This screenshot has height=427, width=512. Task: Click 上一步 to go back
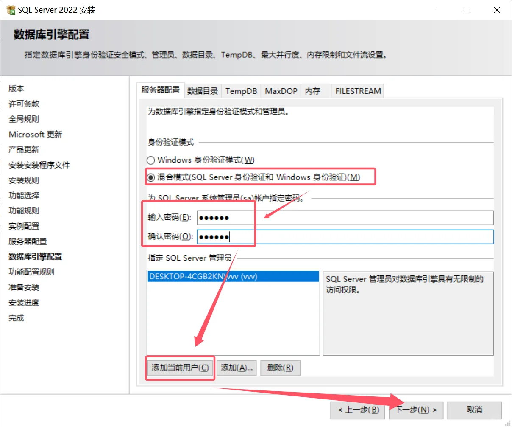[x=357, y=410]
